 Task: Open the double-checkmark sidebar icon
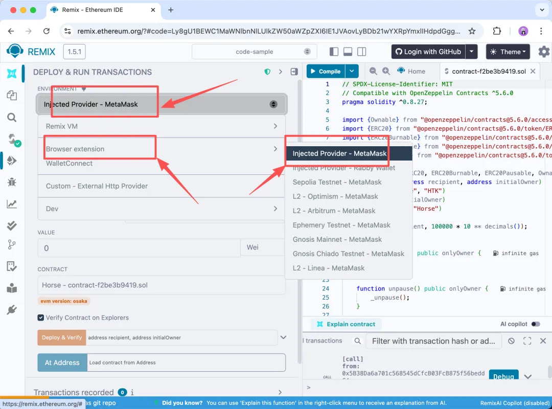[x=12, y=225]
